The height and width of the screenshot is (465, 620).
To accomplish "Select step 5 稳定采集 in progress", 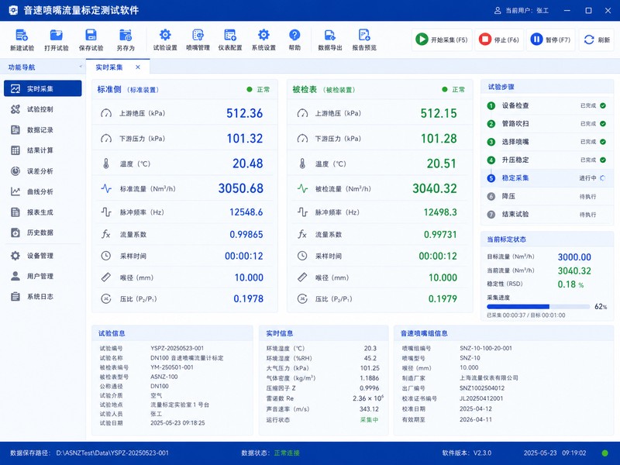I will tap(548, 178).
